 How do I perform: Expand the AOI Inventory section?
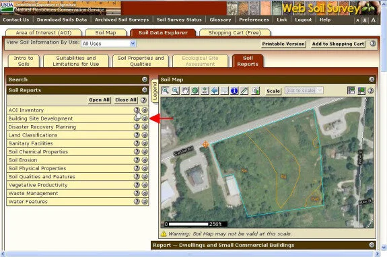pos(145,110)
